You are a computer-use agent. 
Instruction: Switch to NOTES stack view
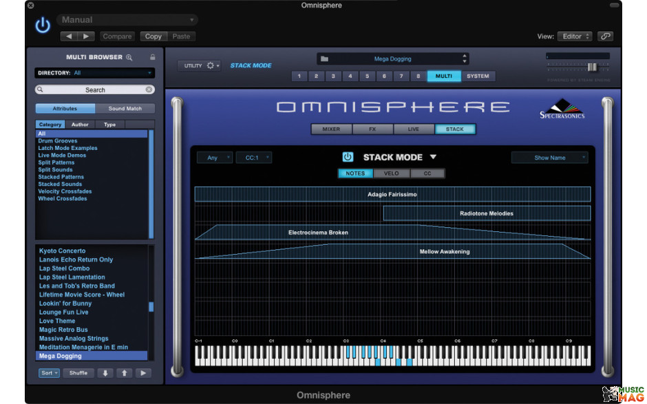click(355, 173)
